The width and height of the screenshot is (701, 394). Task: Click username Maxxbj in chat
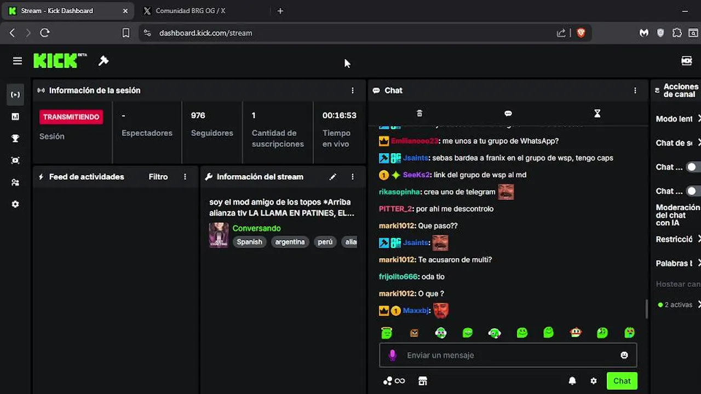coord(416,311)
